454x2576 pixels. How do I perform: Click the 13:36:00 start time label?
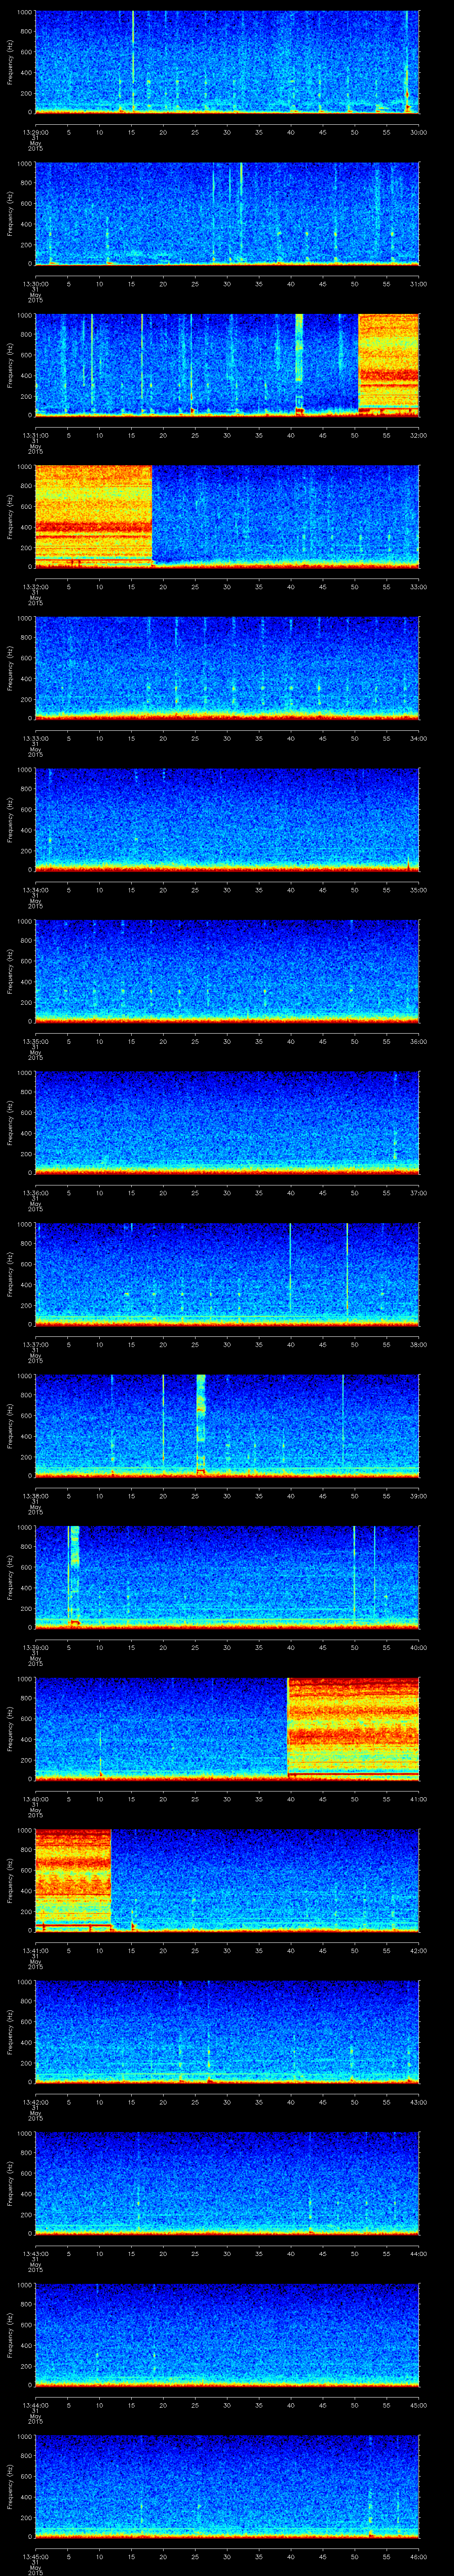coord(35,1193)
